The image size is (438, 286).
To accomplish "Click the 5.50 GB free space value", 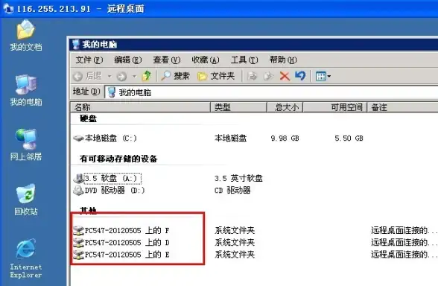I will click(349, 139).
